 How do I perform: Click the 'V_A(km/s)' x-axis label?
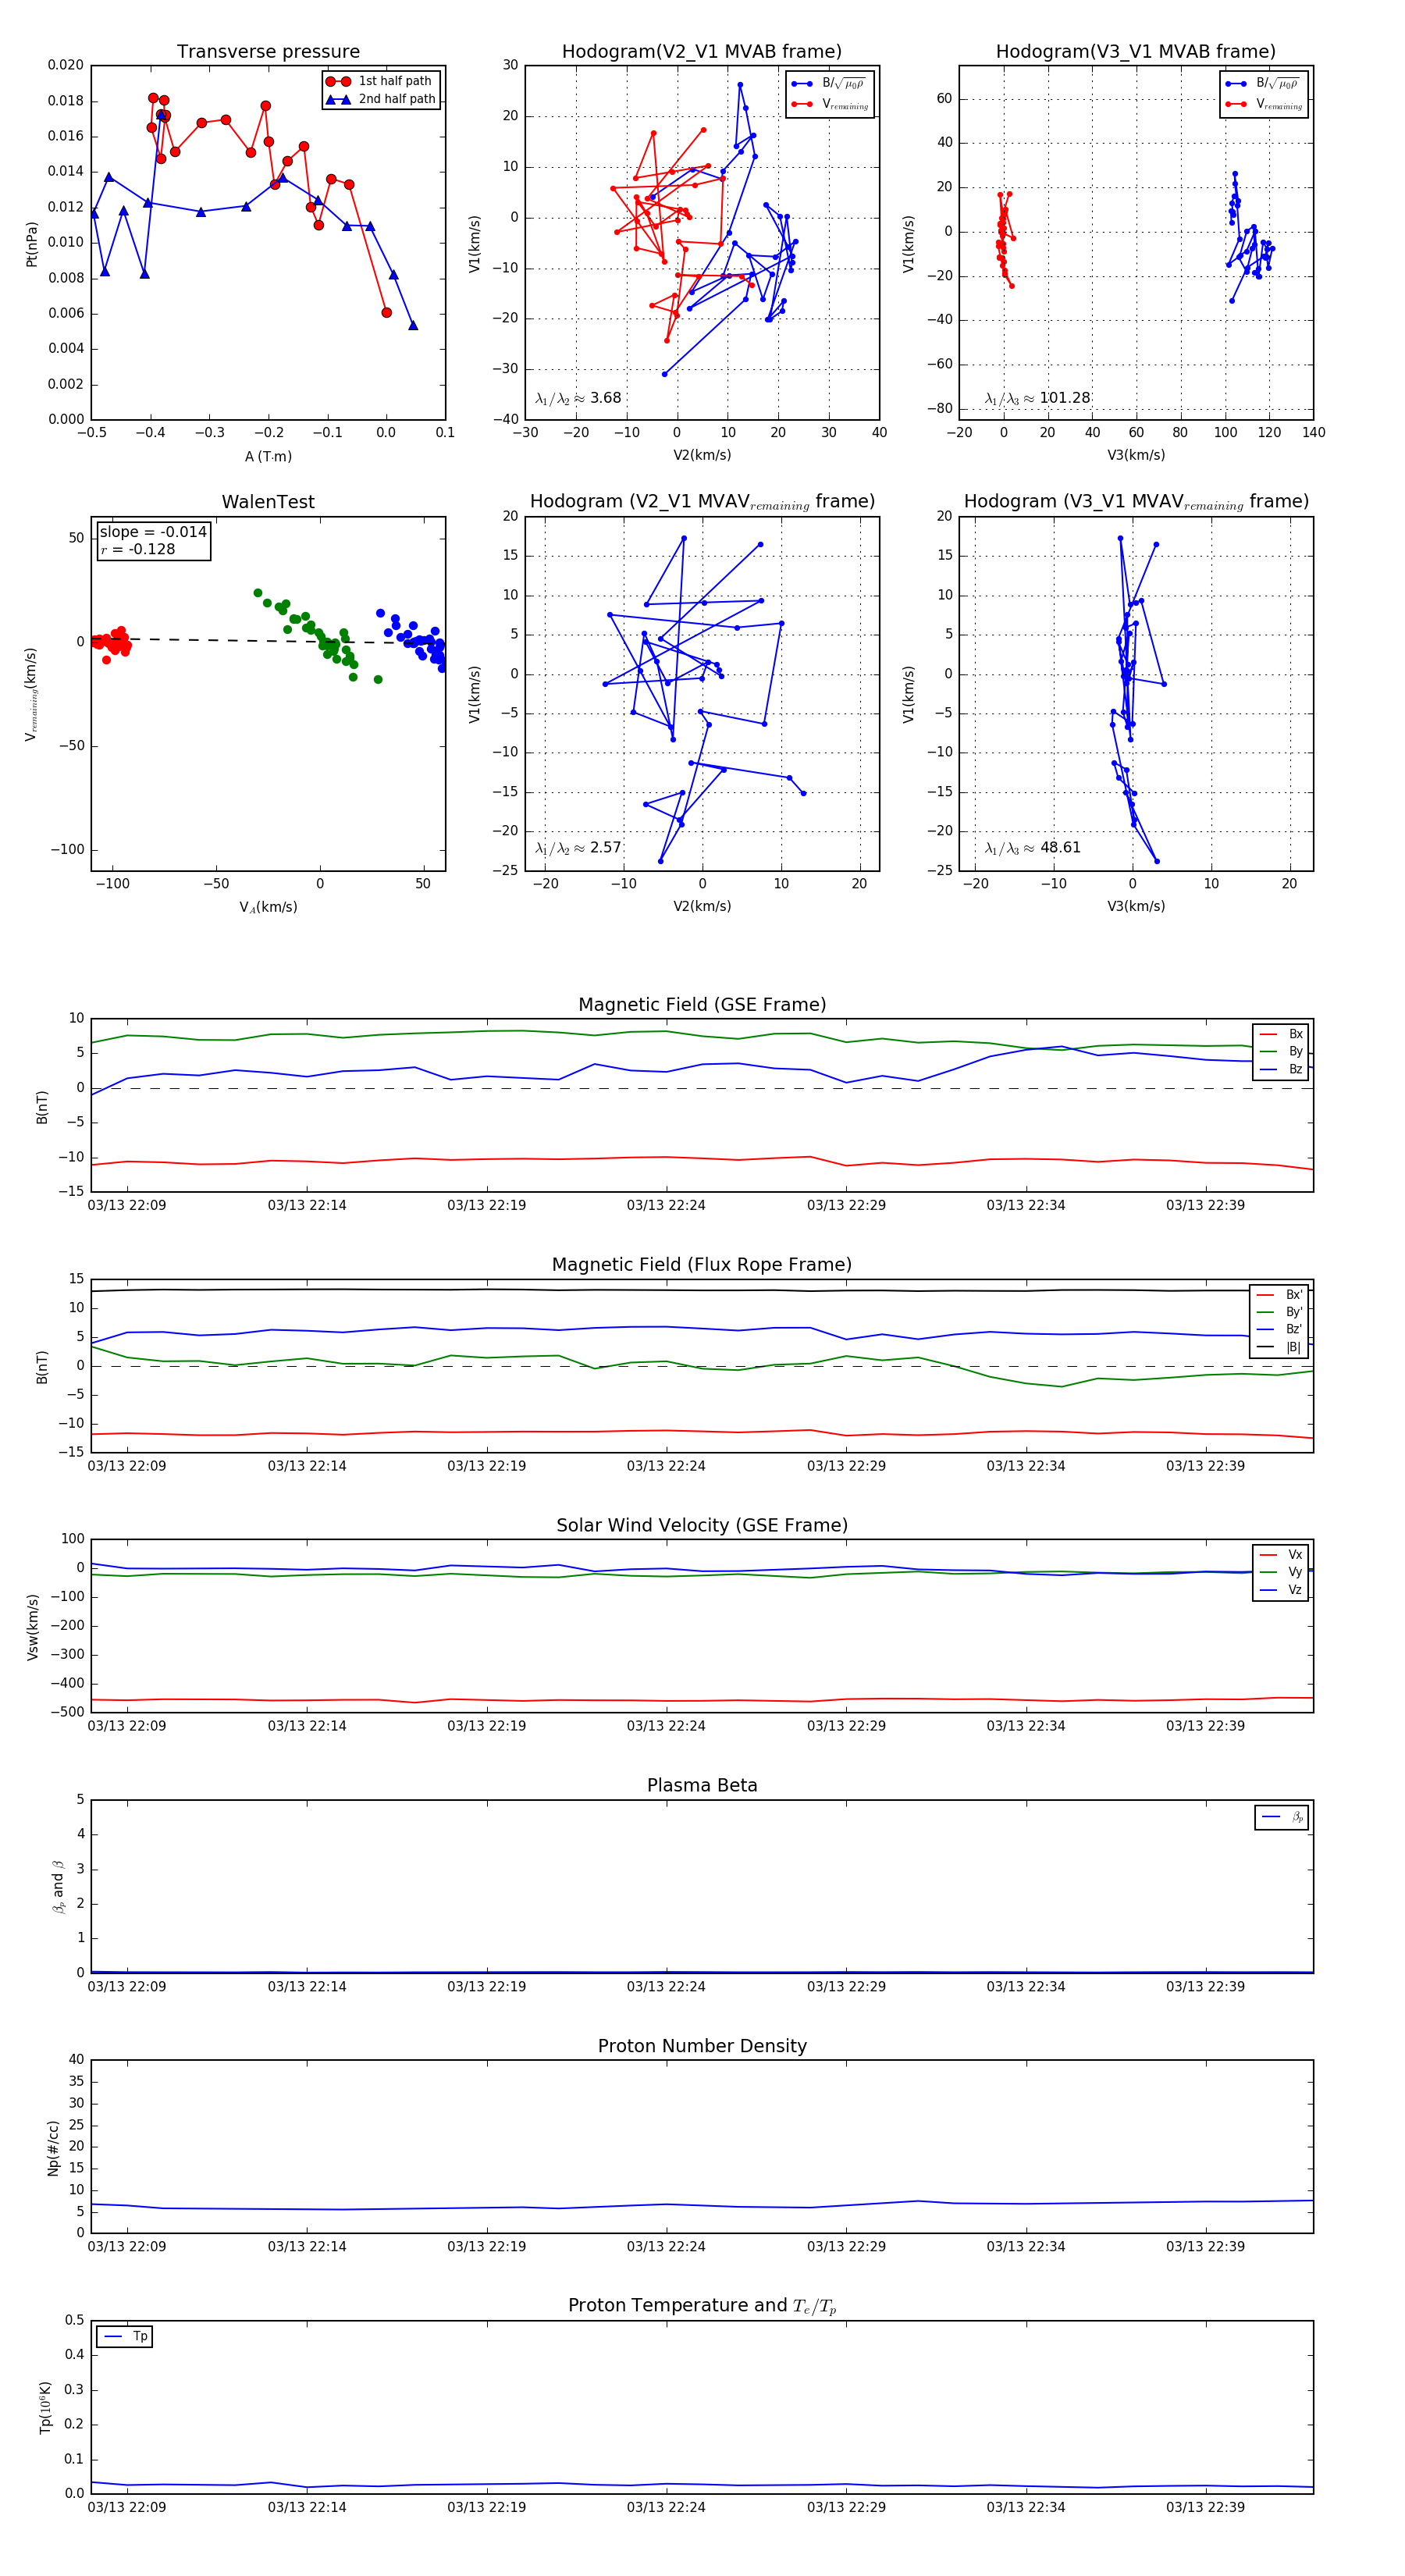click(268, 907)
